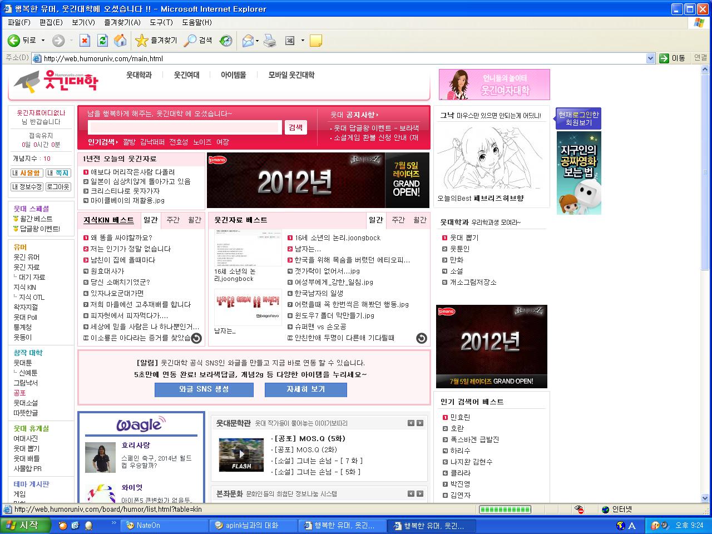Expand the quick launch overflow chevron
The image size is (712, 534).
pyautogui.click(x=114, y=523)
